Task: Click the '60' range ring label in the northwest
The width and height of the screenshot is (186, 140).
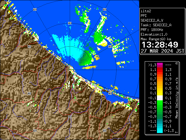Action: tap(35, 9)
